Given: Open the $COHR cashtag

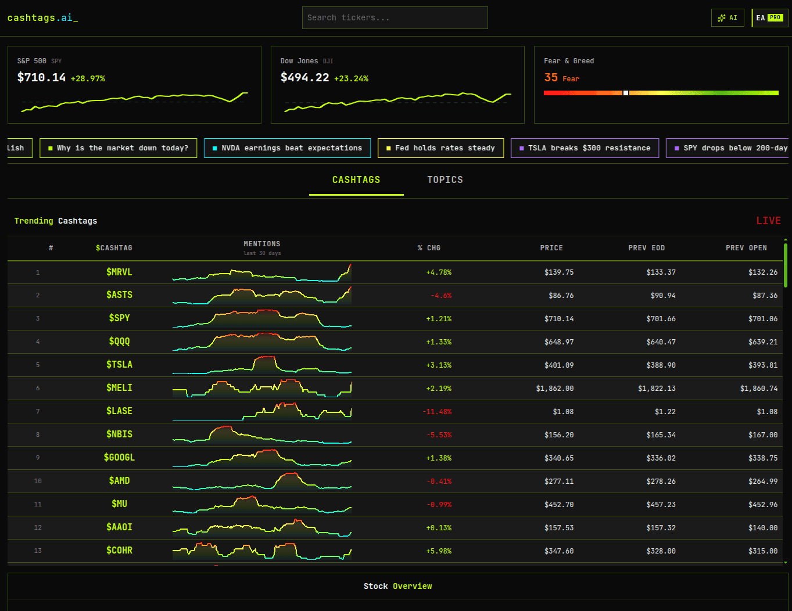Looking at the screenshot, I should pyautogui.click(x=119, y=551).
